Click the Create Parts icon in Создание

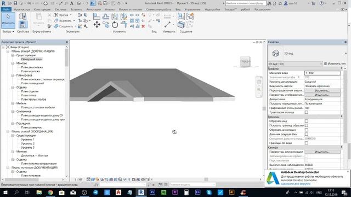click(181, 25)
